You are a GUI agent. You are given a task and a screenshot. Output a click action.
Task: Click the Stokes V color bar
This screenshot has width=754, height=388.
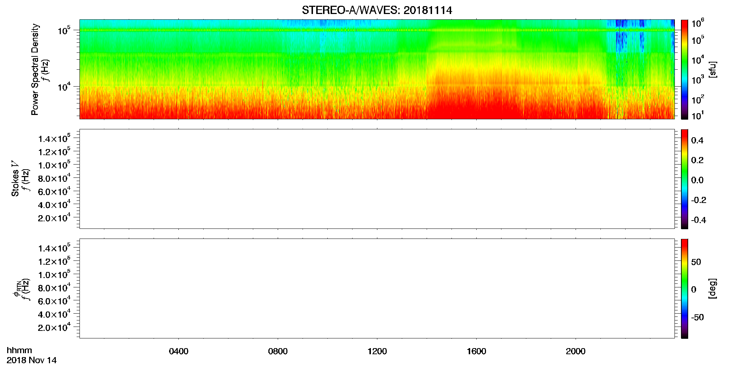(x=684, y=179)
